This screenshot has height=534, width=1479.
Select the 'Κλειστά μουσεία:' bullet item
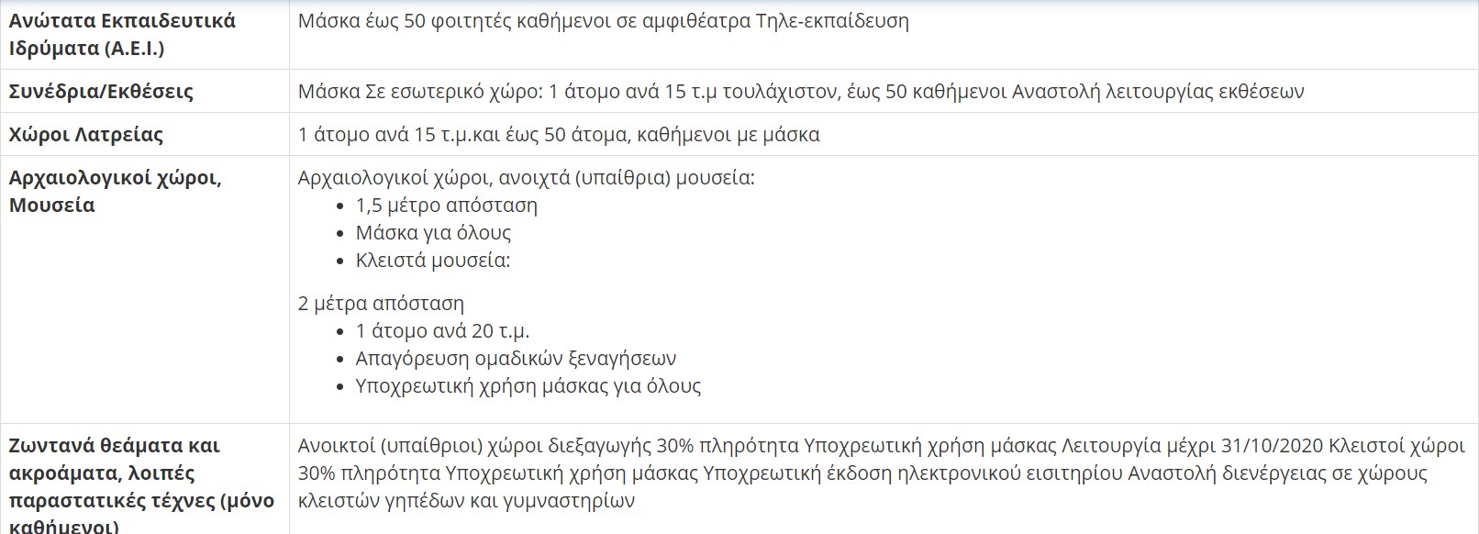[433, 260]
